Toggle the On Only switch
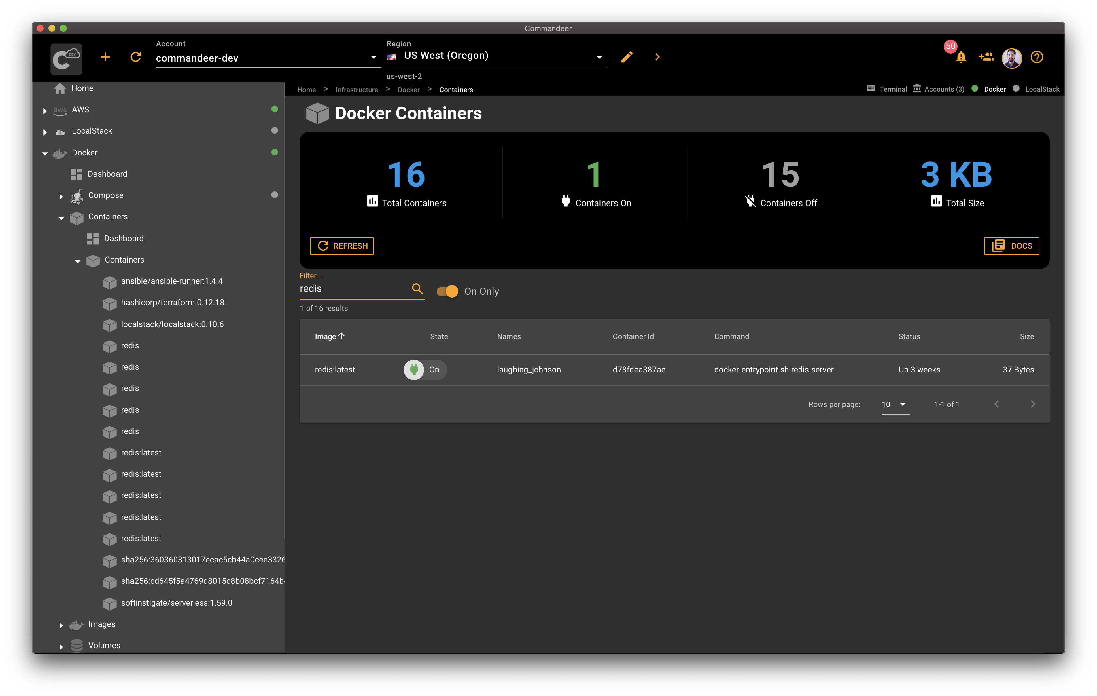This screenshot has height=696, width=1097. 447,291
